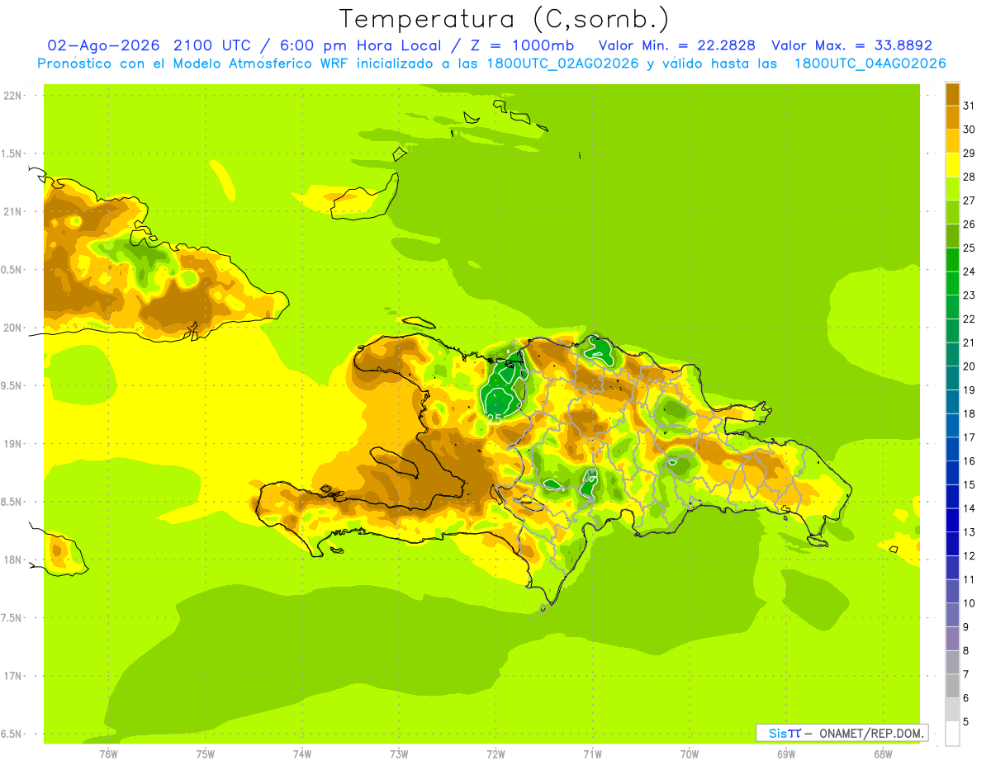
Task: Click the '74W' longitude label
Action: tap(302, 753)
